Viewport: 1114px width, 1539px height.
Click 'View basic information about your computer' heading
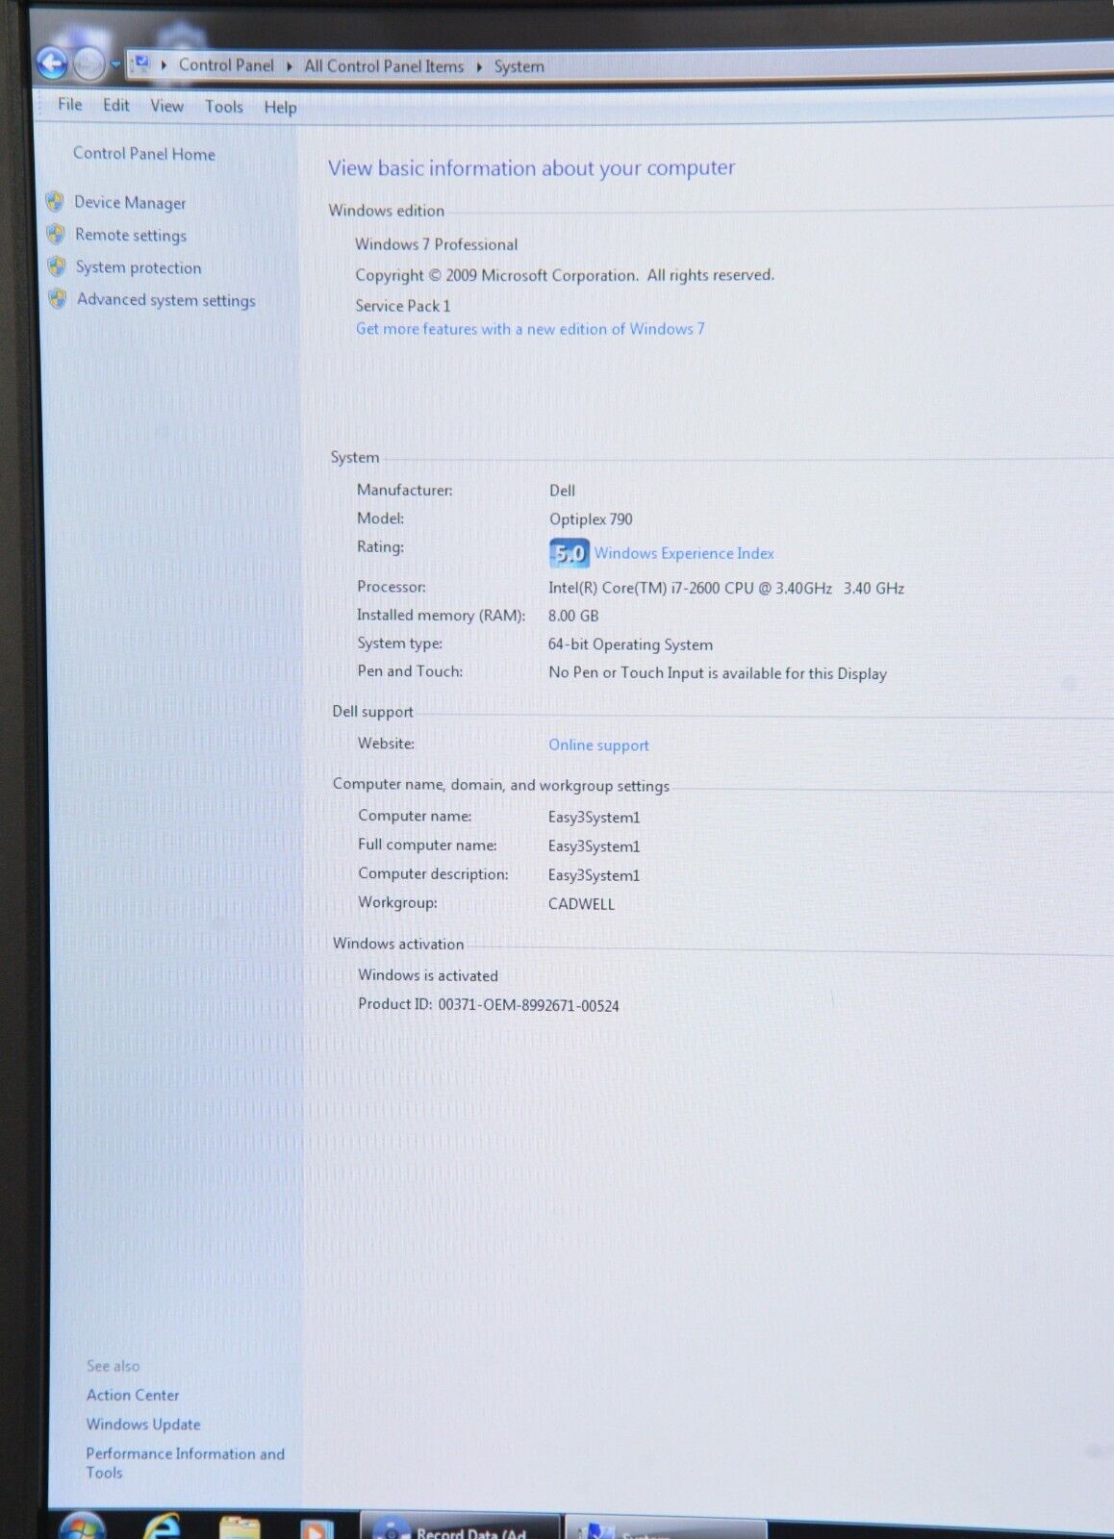coord(531,168)
